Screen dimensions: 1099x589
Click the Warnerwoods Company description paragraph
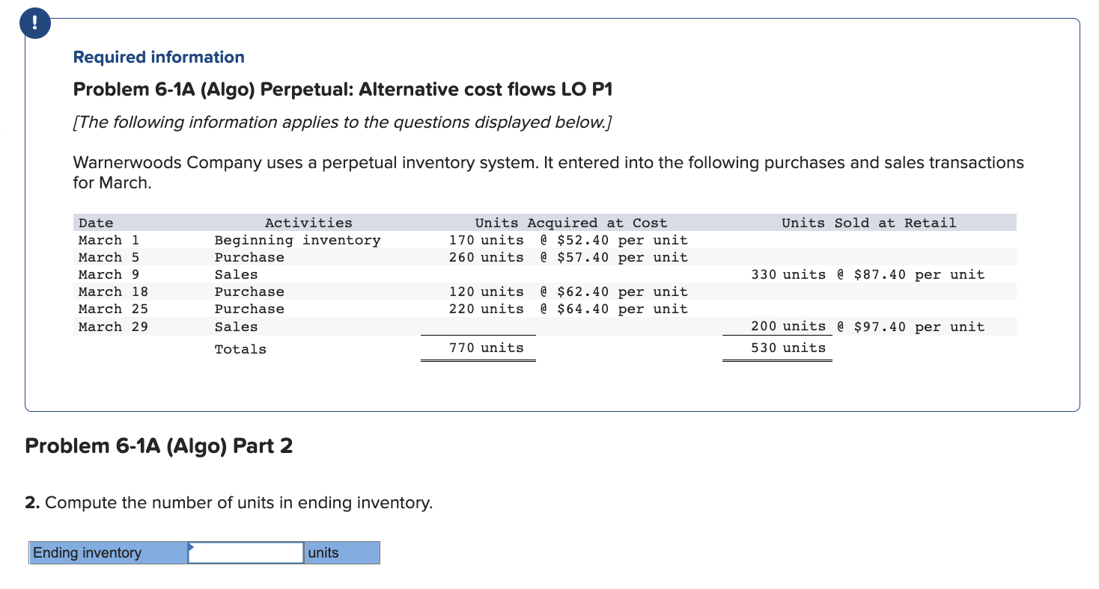tap(548, 173)
